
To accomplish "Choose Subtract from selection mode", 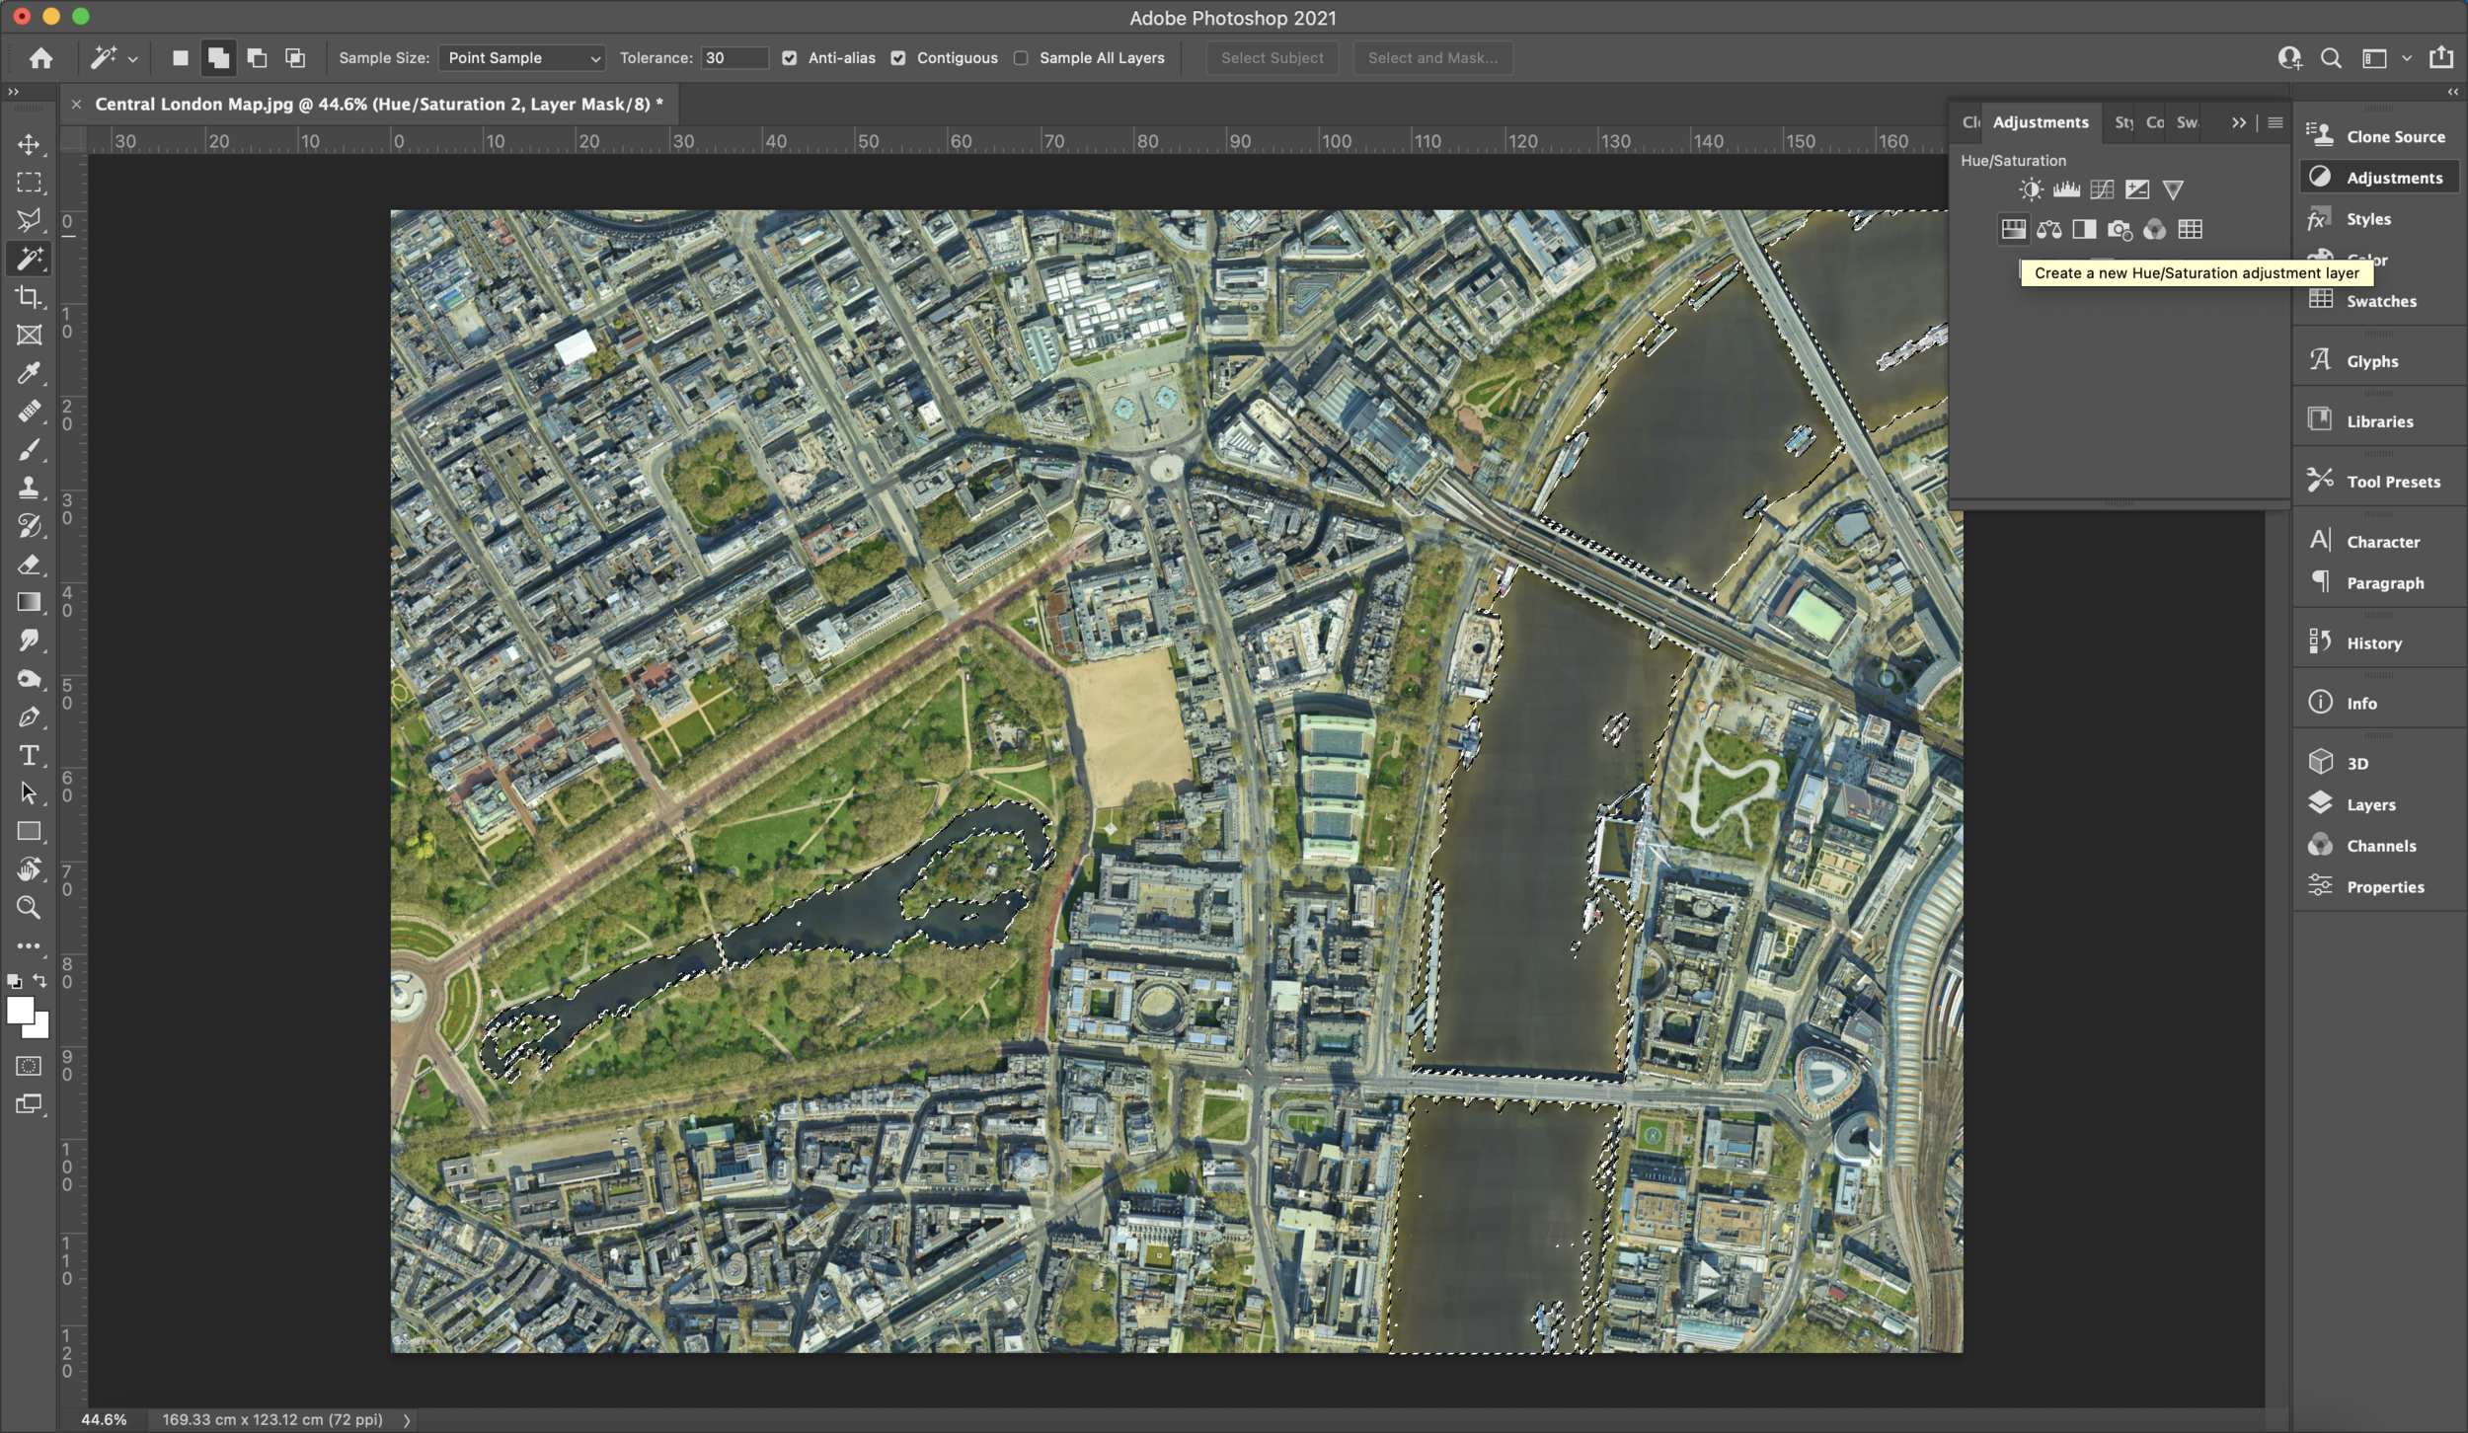I will tap(257, 58).
